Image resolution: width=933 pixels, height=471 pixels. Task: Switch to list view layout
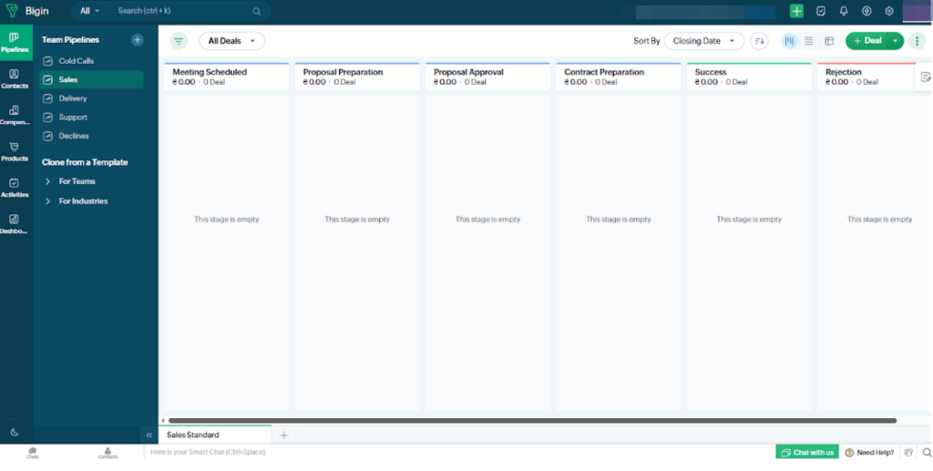click(809, 41)
